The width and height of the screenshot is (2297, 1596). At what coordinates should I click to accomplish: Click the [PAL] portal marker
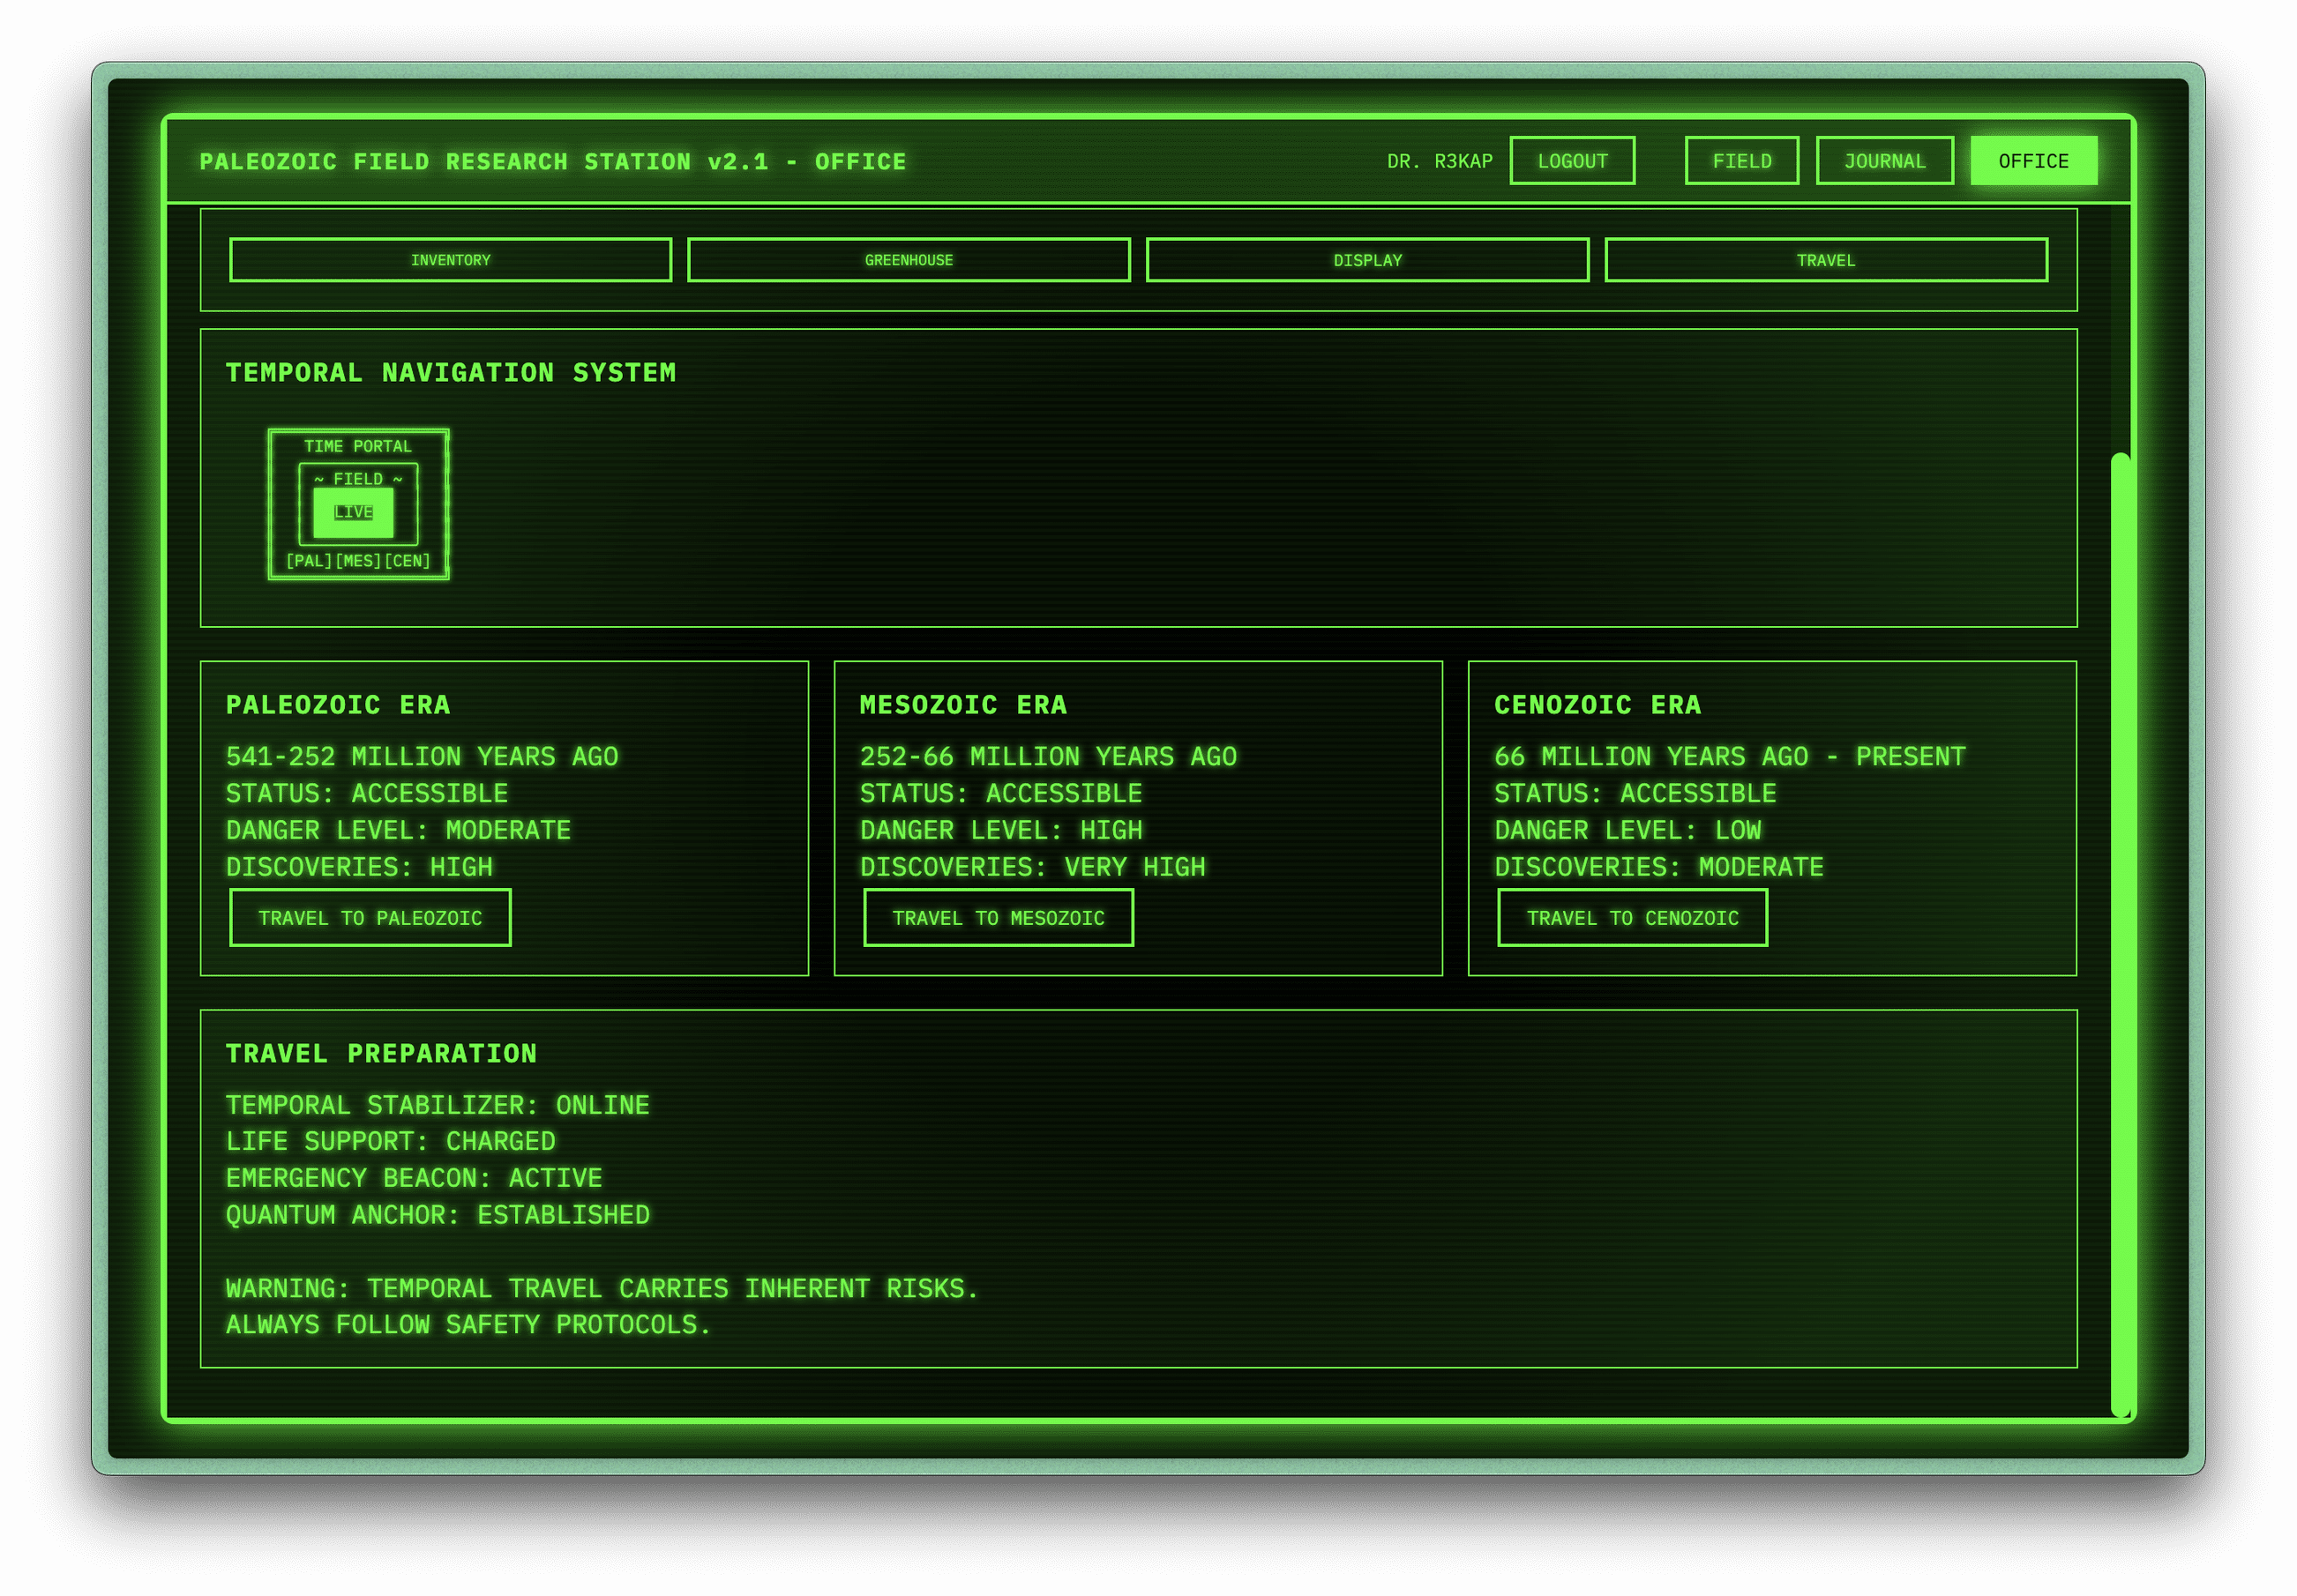click(x=309, y=561)
